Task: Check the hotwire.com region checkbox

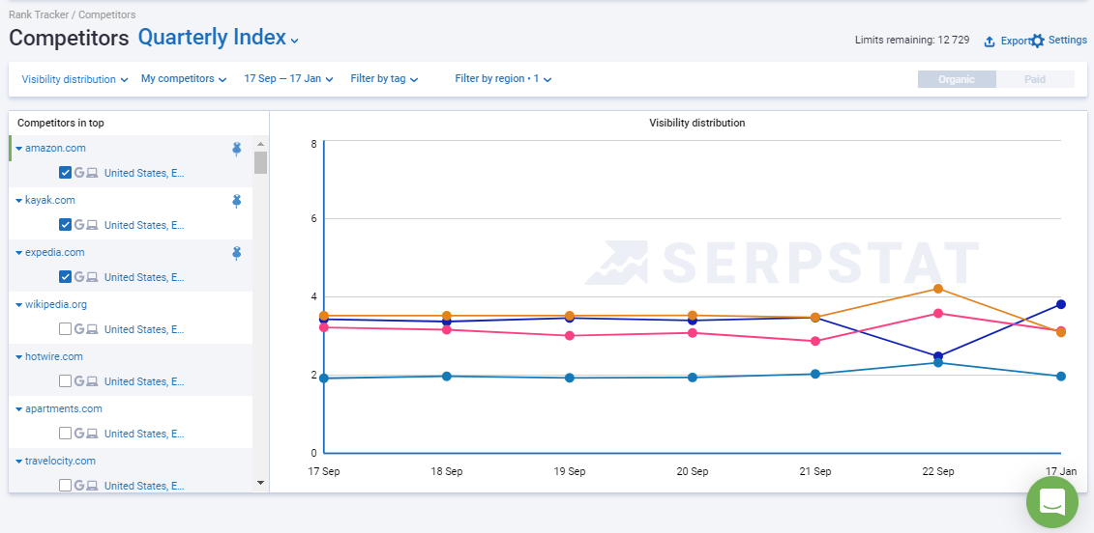Action: [66, 381]
